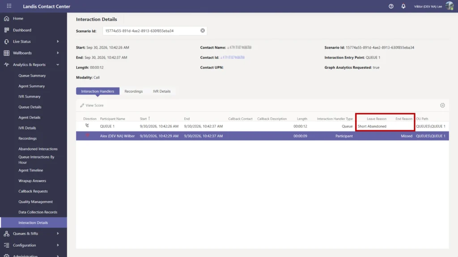Viewport: 458px width, 257px height.
Task: Expand the Wallboards menu chevron
Action: point(58,53)
